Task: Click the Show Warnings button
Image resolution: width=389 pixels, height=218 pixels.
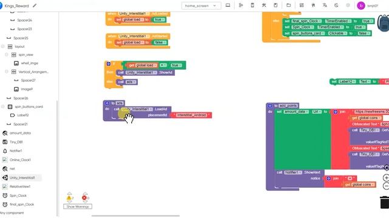Action: click(x=78, y=206)
